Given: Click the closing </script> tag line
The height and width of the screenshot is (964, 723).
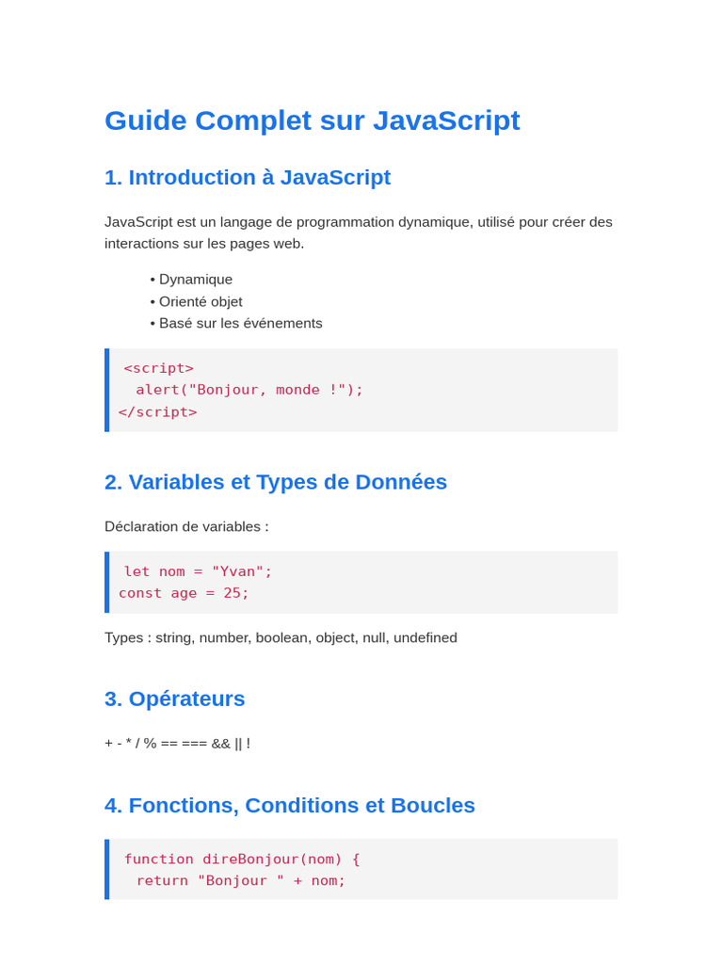Looking at the screenshot, I should coord(158,411).
